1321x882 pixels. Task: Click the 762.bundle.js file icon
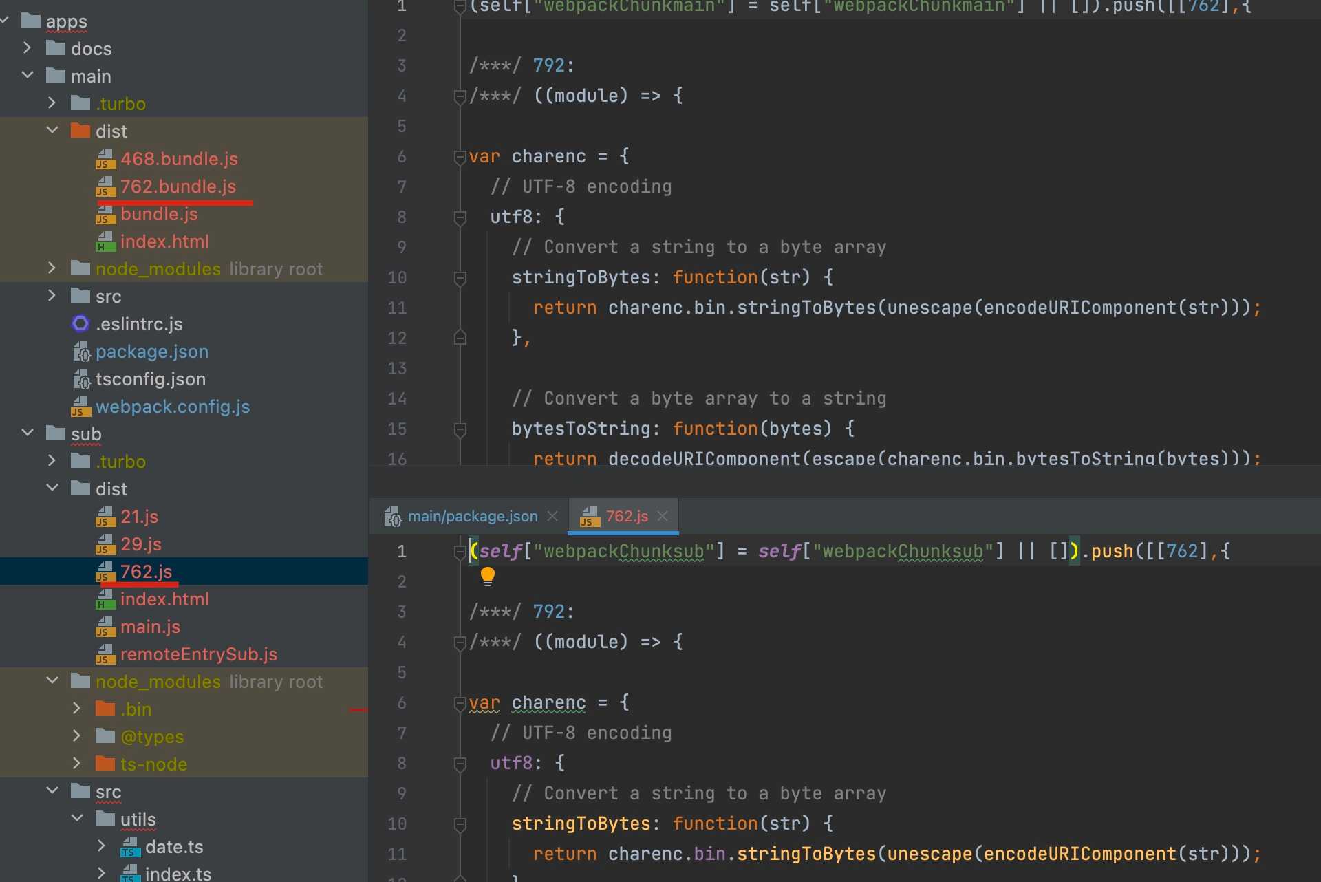click(105, 186)
